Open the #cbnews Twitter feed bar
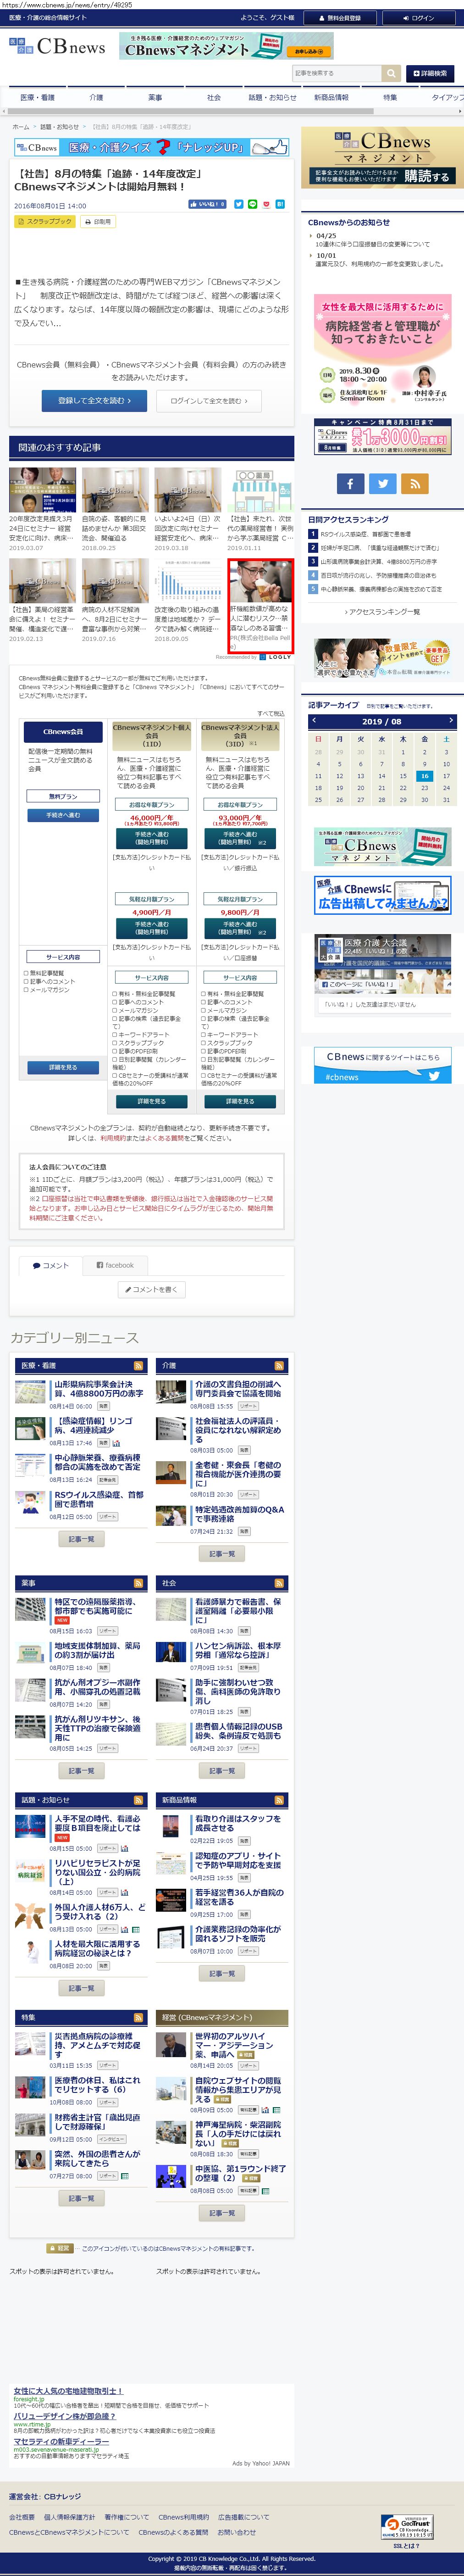This screenshot has height=2576, width=464. pos(382,1077)
